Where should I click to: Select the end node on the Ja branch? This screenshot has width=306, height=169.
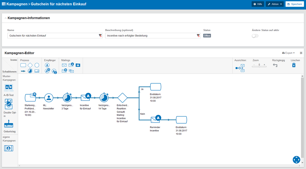[156, 87]
